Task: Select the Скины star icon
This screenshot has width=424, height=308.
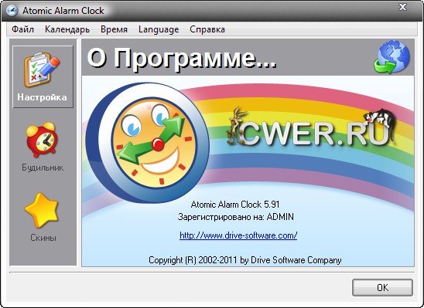Action: click(x=42, y=210)
